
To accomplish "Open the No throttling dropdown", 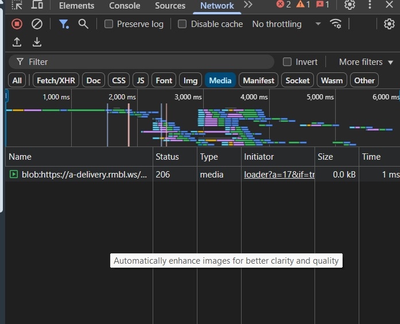I will 286,24.
